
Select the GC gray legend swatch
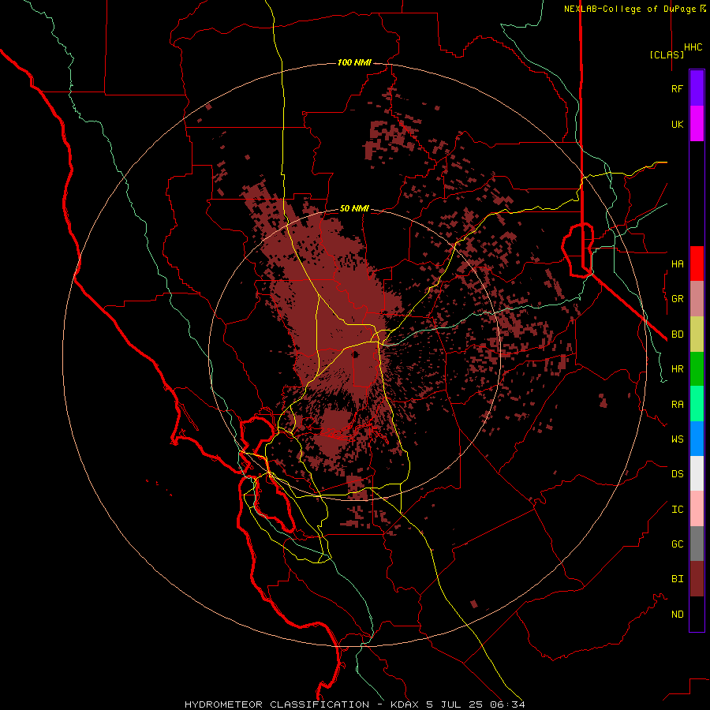[x=697, y=544]
